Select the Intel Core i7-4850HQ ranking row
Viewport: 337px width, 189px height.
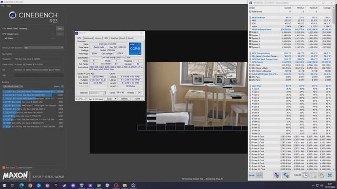[x=33, y=123]
